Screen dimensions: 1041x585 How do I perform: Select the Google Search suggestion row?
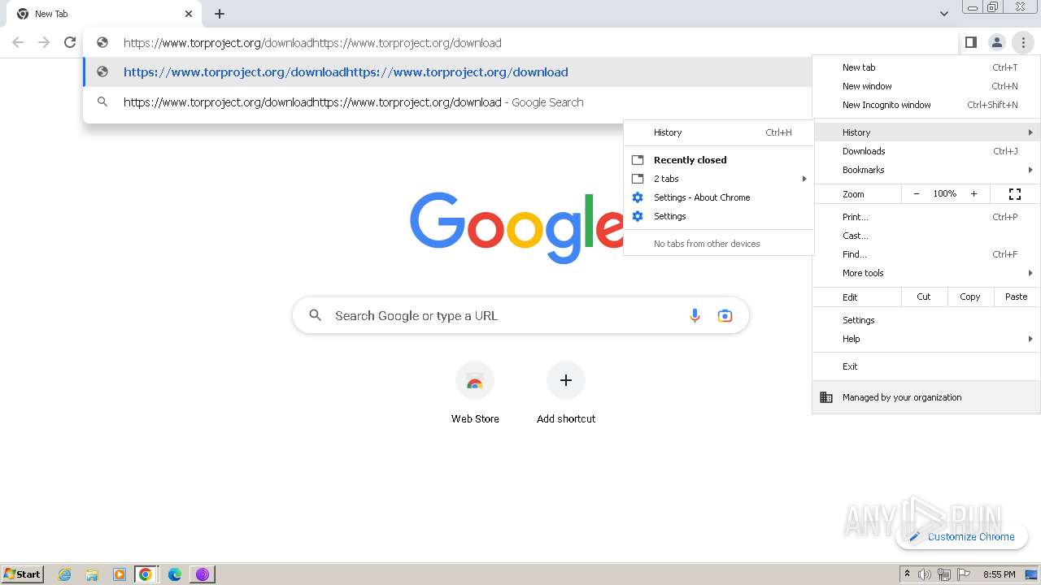point(447,102)
